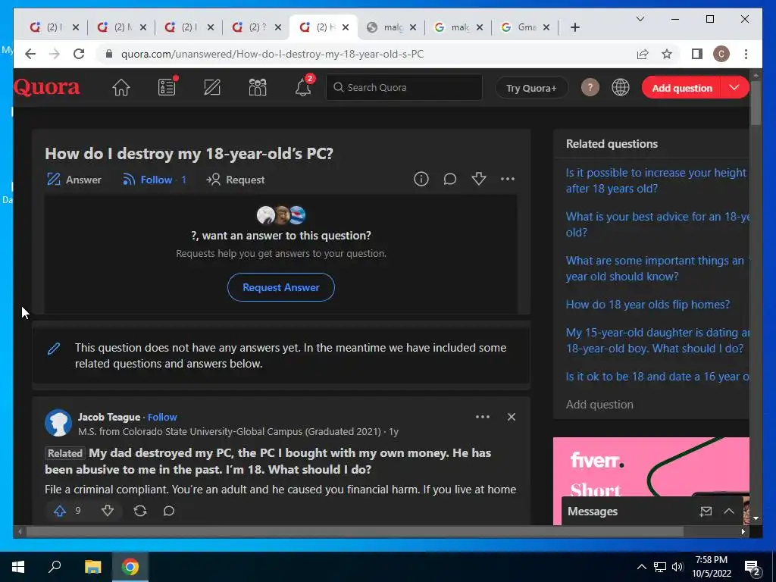Open the Answer pencil icon in navbar

coord(212,88)
